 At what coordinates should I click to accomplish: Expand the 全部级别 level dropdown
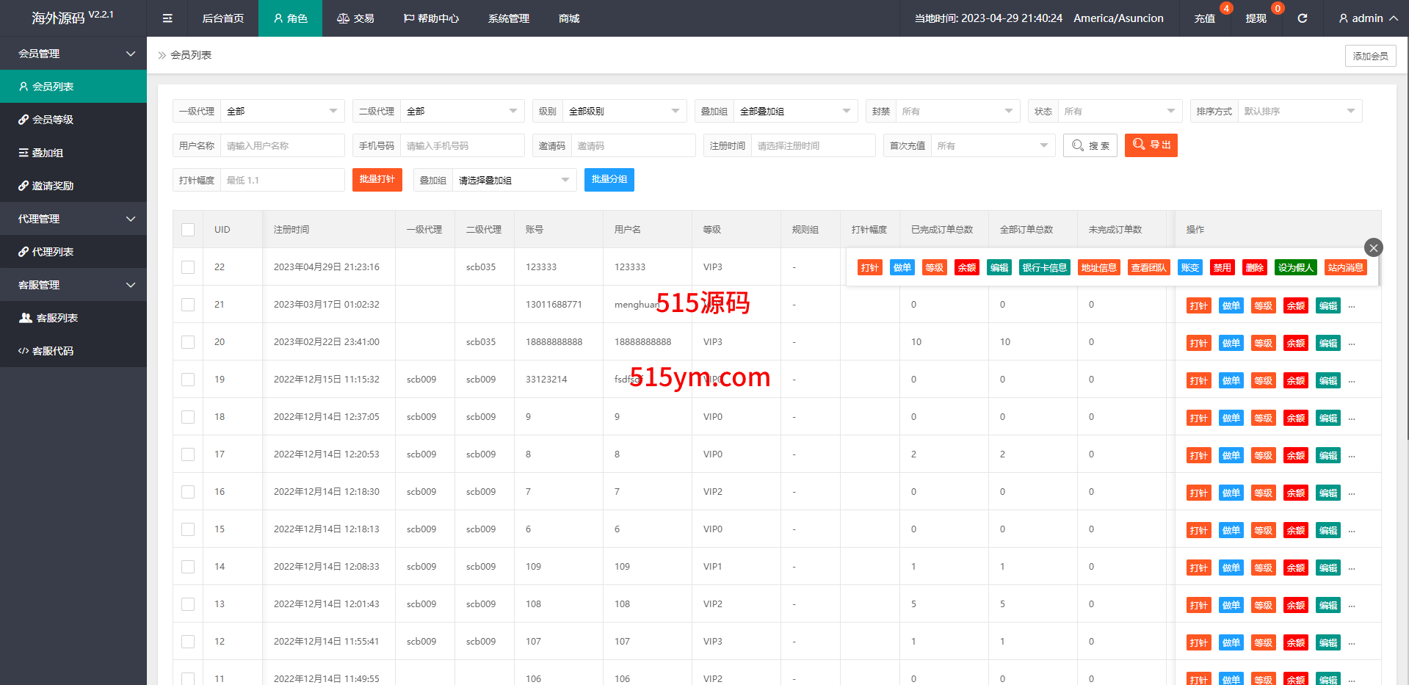tap(623, 111)
